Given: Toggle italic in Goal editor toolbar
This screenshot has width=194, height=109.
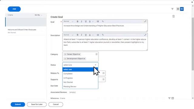Looking at the screenshot, I should coord(82,21).
